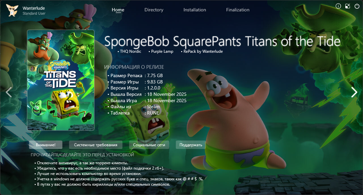Click the Titans of the Tide cover art
Viewport: 363px width, 195px height.
(x=61, y=80)
